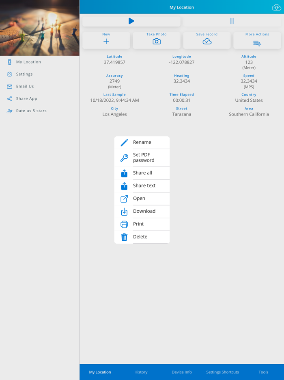This screenshot has height=380, width=284.
Task: Start tracking with the play button
Action: (131, 21)
